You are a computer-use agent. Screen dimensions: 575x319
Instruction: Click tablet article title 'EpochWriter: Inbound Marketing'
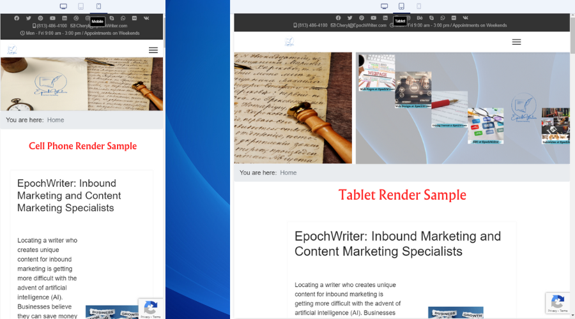click(397, 244)
